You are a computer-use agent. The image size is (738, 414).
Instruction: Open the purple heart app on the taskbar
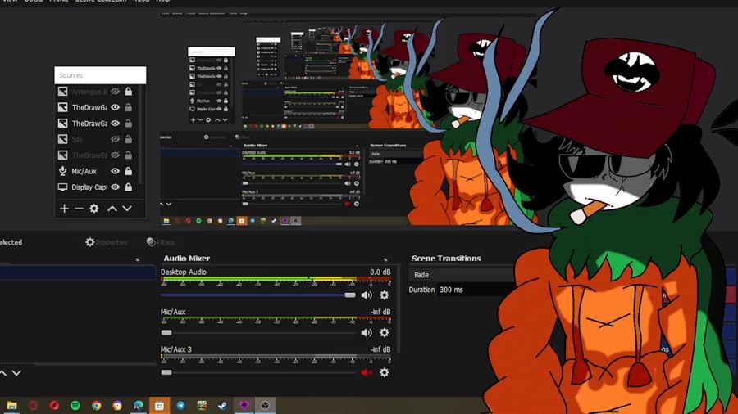point(244,406)
